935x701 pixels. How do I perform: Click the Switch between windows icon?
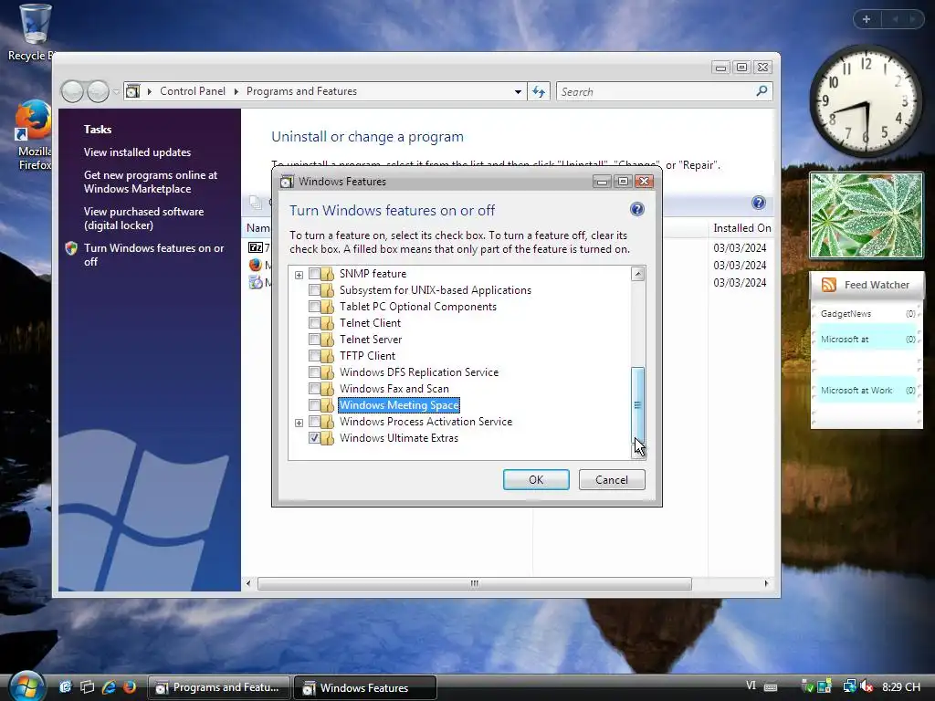point(88,687)
